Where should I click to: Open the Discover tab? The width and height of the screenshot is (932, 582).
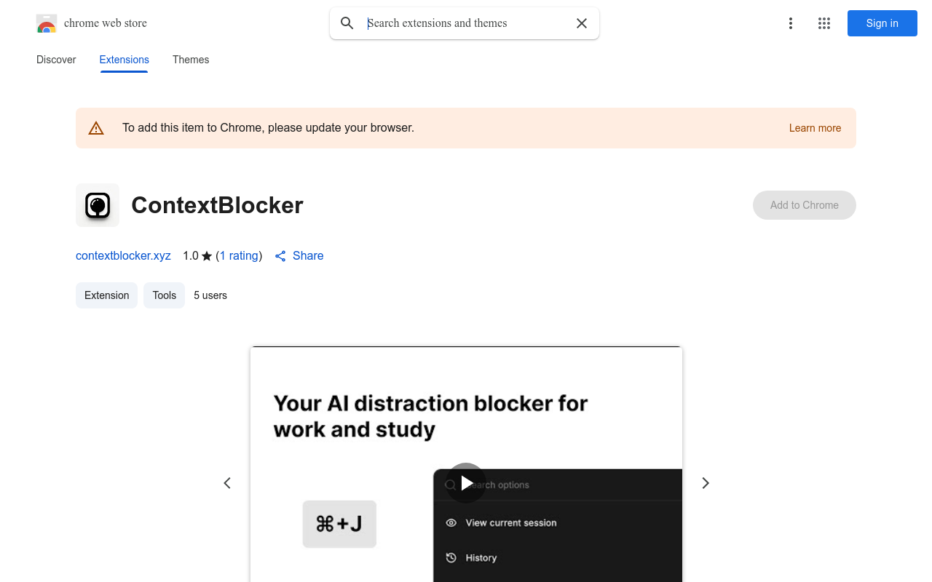[56, 60]
